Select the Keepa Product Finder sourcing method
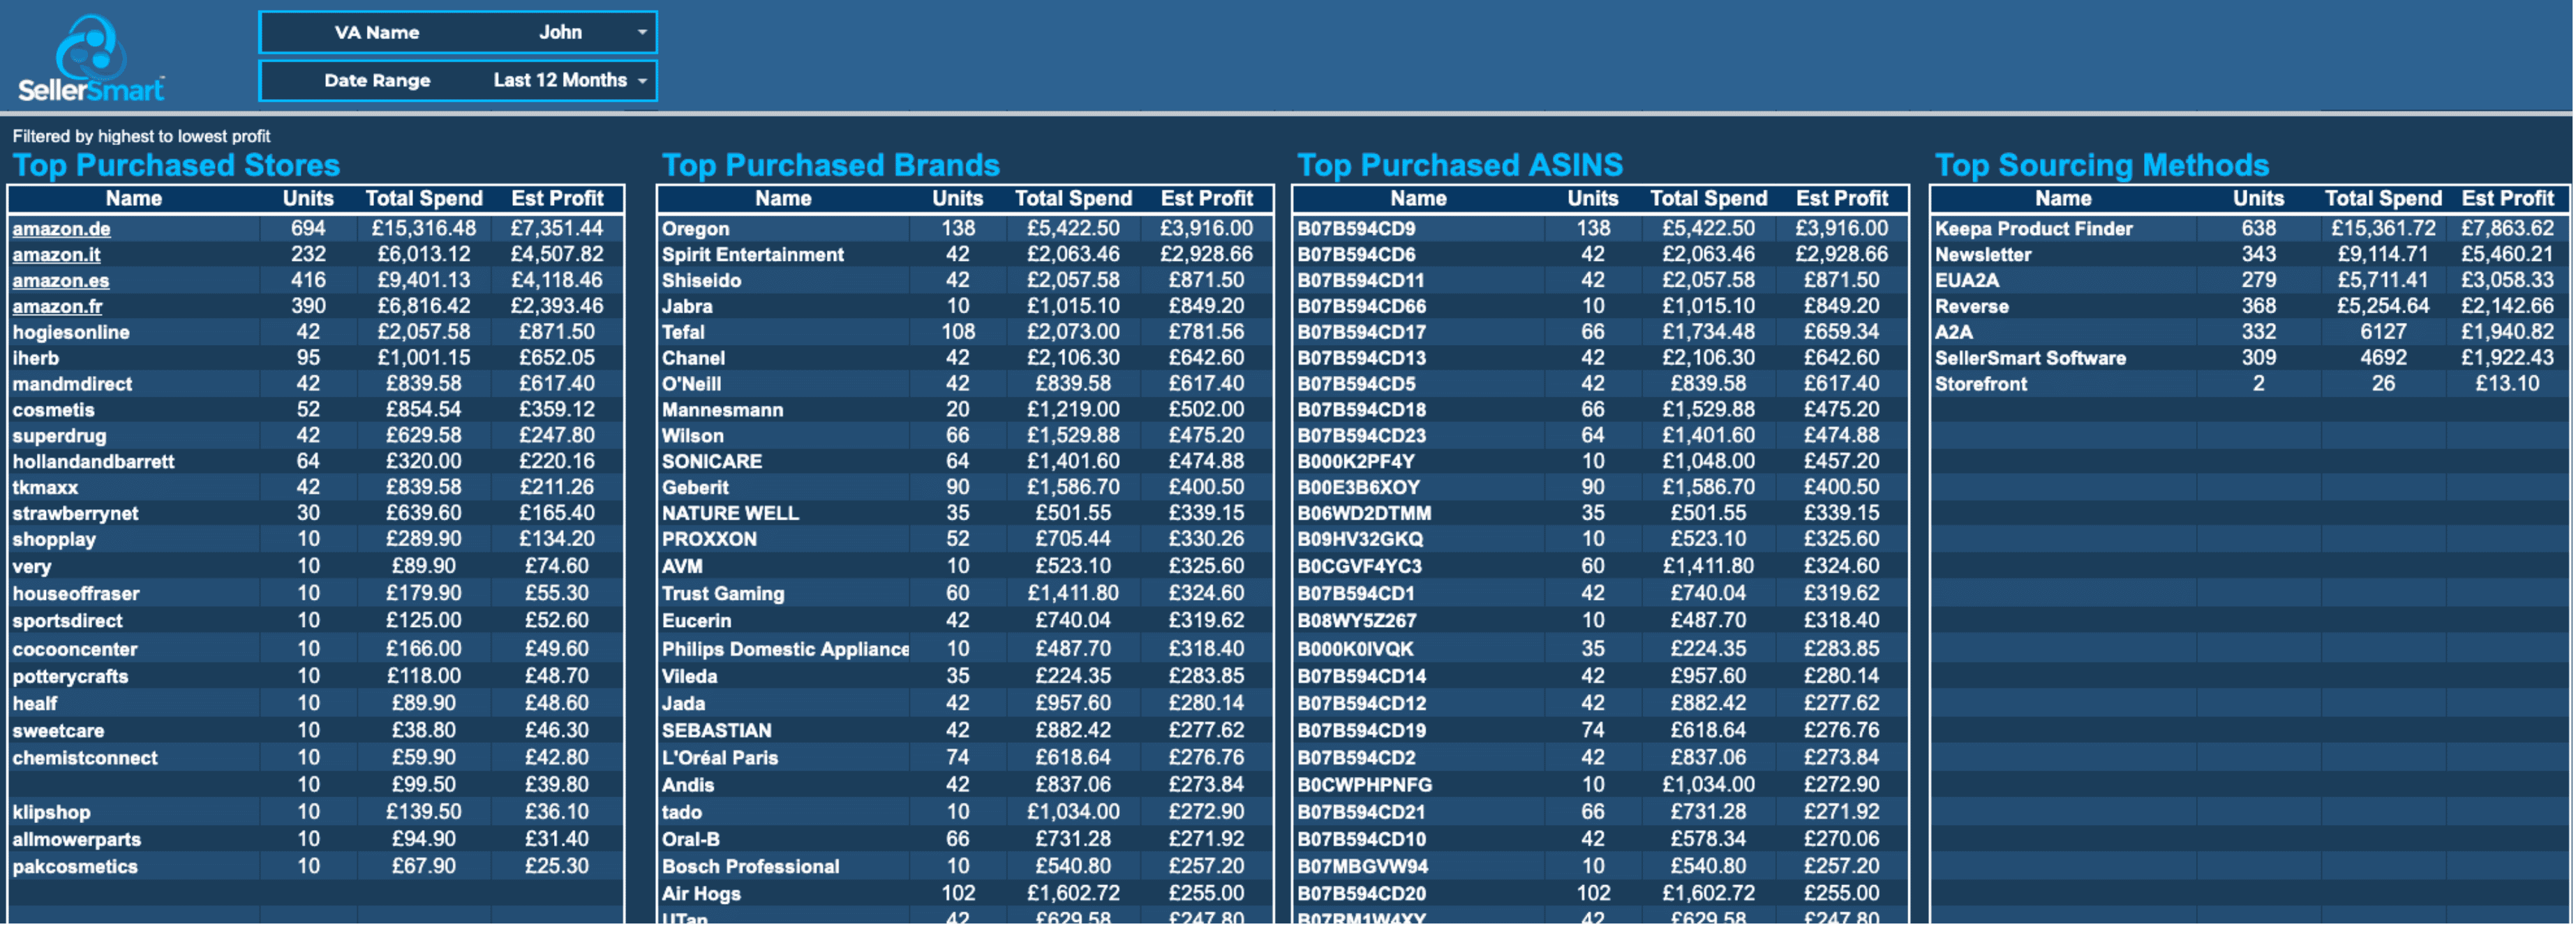2576x927 pixels. [2034, 229]
